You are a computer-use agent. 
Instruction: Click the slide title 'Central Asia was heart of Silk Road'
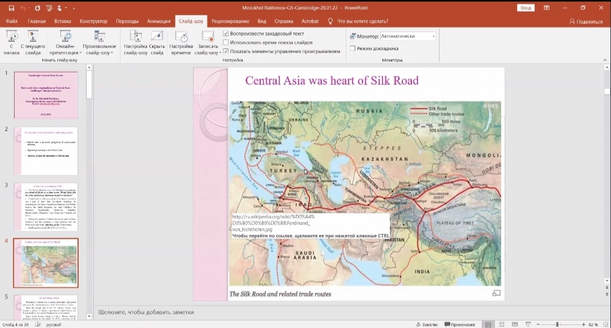click(x=332, y=81)
